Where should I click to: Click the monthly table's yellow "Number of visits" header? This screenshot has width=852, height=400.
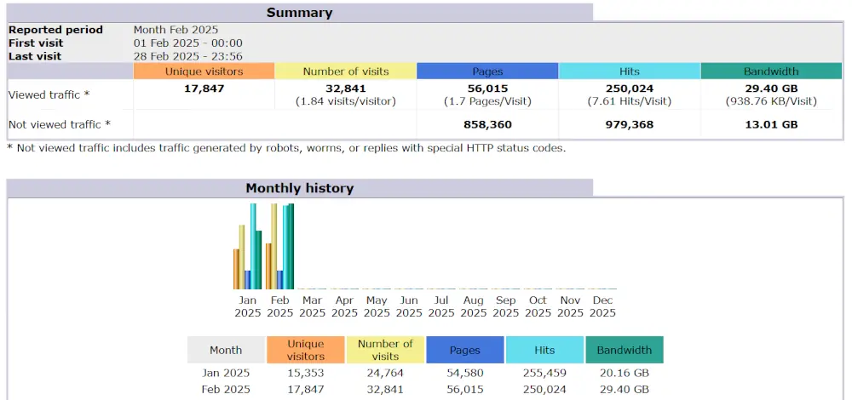coord(385,350)
